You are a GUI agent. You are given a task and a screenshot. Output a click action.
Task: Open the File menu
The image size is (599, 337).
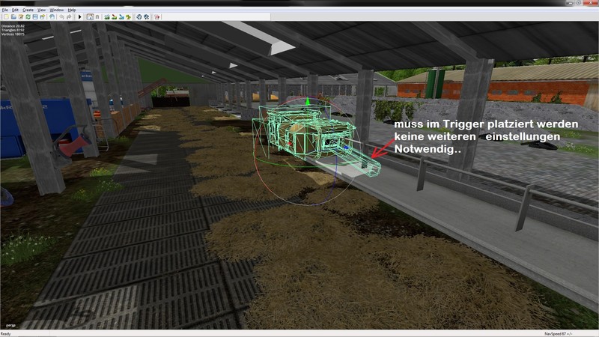(x=5, y=10)
